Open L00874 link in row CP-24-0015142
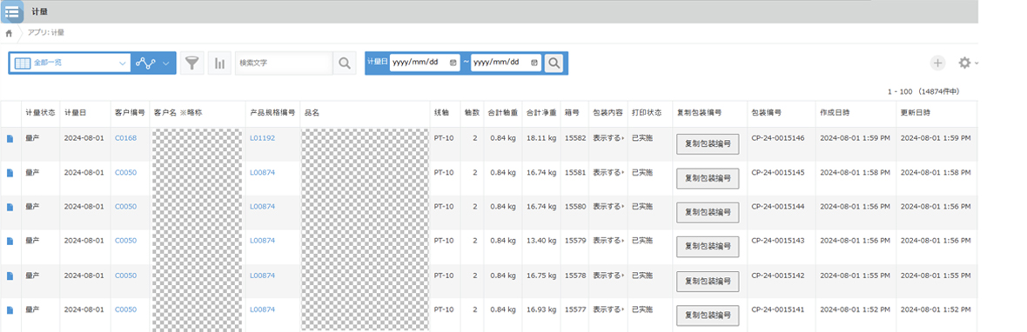1027x332 pixels. point(262,276)
